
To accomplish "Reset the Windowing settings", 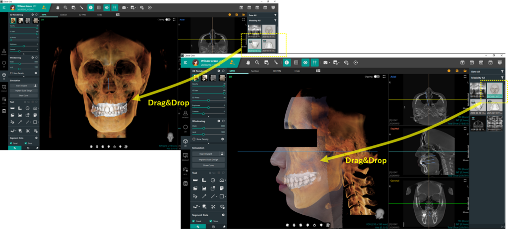I will [223, 120].
